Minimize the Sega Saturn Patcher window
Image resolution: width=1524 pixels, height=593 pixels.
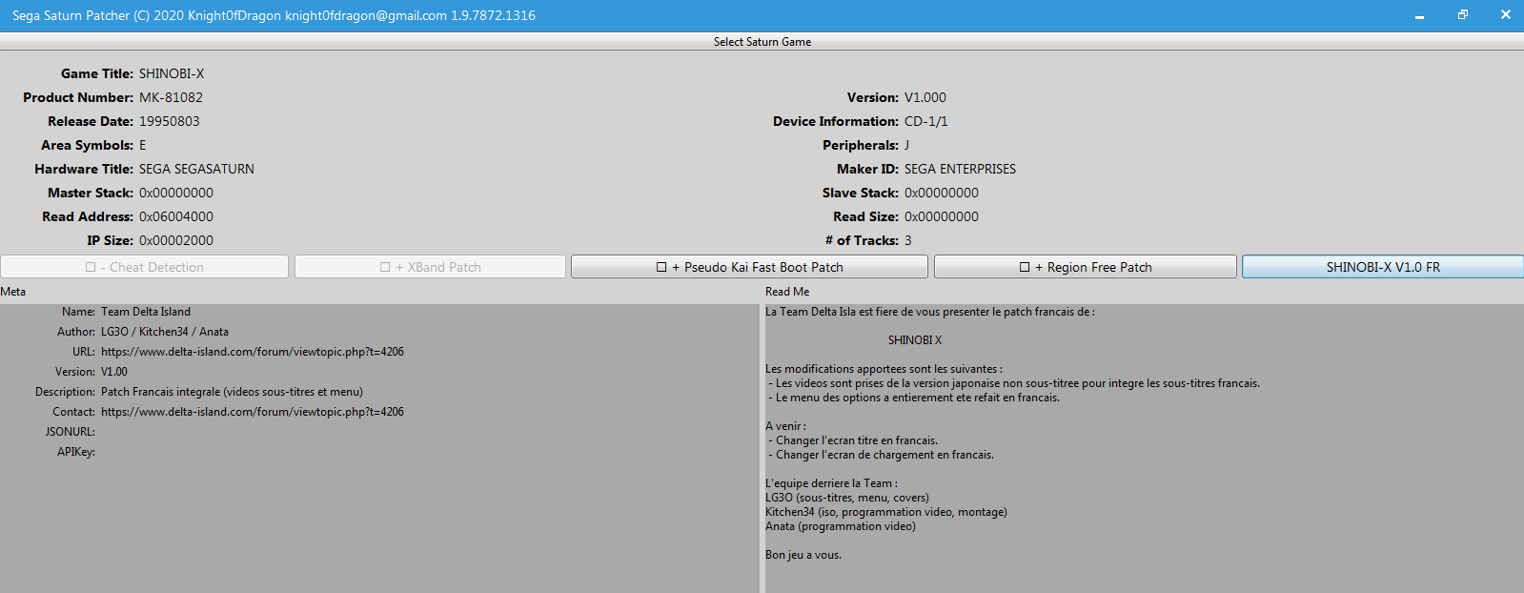(1419, 15)
